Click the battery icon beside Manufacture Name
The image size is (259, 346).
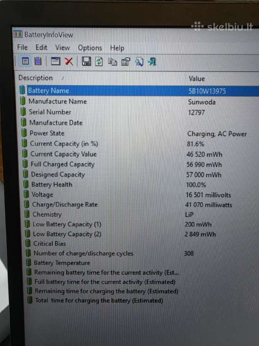click(x=23, y=101)
